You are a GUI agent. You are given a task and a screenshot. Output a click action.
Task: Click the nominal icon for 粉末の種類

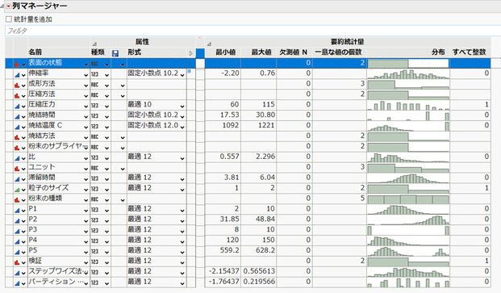point(17,199)
